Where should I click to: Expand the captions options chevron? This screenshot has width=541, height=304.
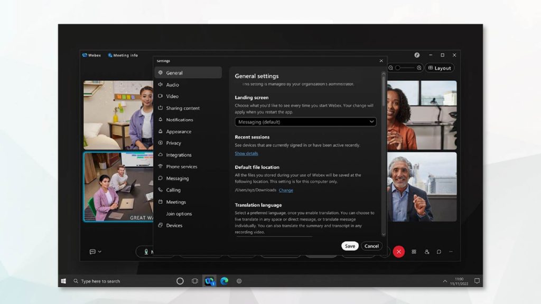point(100,252)
